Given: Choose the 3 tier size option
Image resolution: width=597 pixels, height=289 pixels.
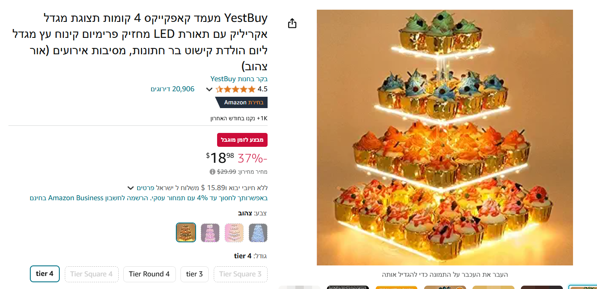Looking at the screenshot, I should pyautogui.click(x=195, y=274).
